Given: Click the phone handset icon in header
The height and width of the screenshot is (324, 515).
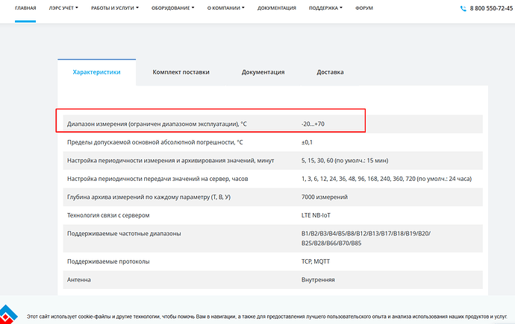Looking at the screenshot, I should click(463, 9).
